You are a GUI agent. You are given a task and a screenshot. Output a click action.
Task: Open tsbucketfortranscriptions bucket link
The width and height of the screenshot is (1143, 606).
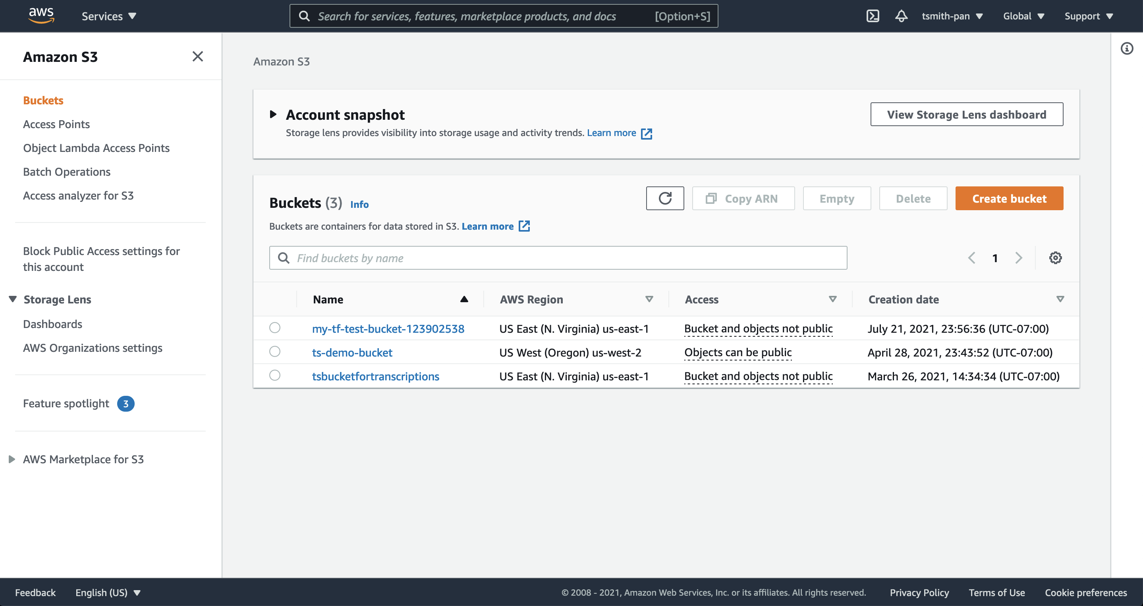(375, 376)
